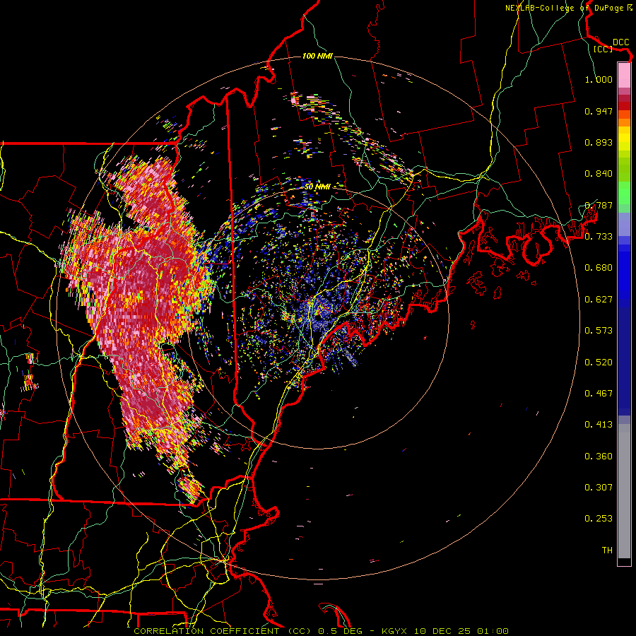
Task: Click the NEXLAB-College of DuPage credit text
Action: pyautogui.click(x=564, y=8)
